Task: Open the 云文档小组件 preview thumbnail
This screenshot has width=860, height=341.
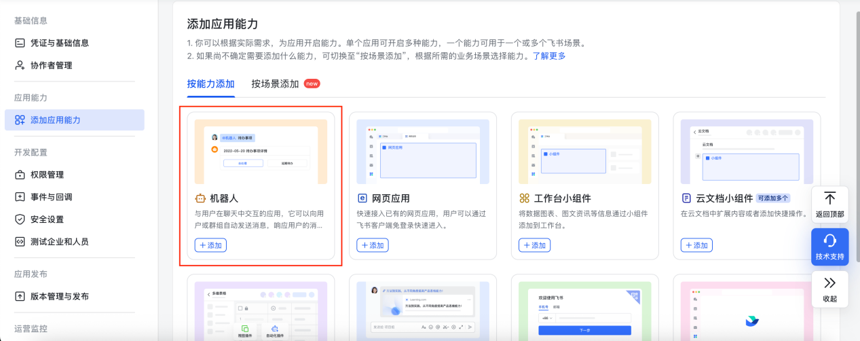Action: 747,151
